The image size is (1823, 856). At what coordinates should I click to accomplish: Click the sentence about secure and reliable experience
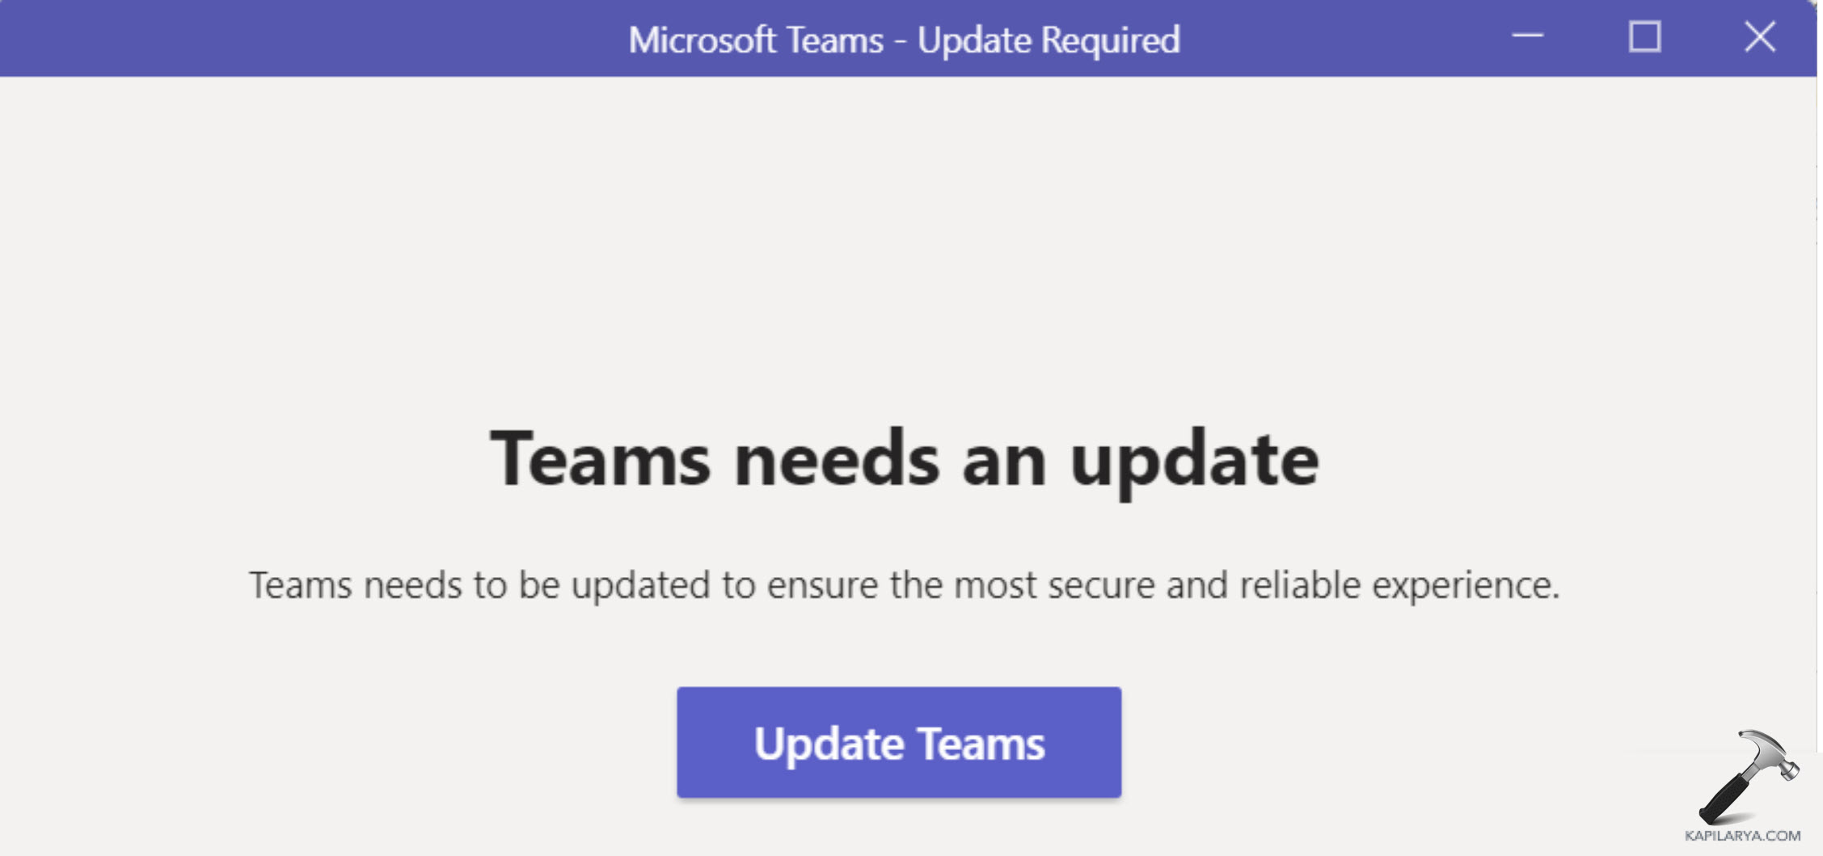click(x=904, y=584)
